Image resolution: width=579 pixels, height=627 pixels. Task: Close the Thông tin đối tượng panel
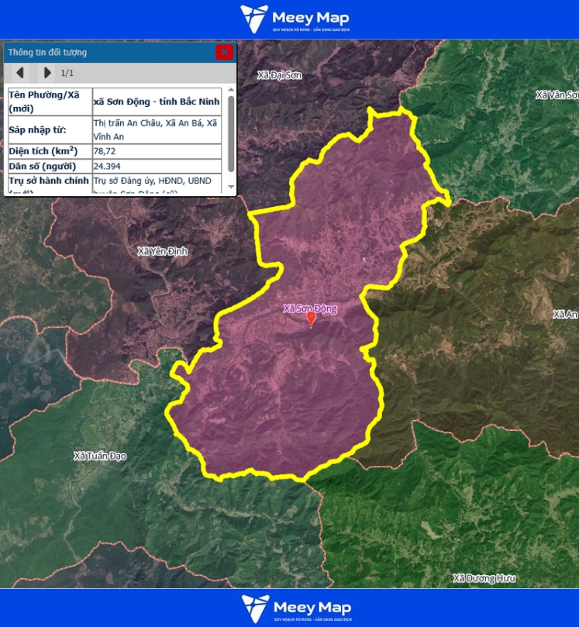tap(224, 52)
